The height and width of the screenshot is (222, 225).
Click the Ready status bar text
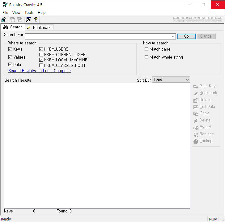pos(6,219)
